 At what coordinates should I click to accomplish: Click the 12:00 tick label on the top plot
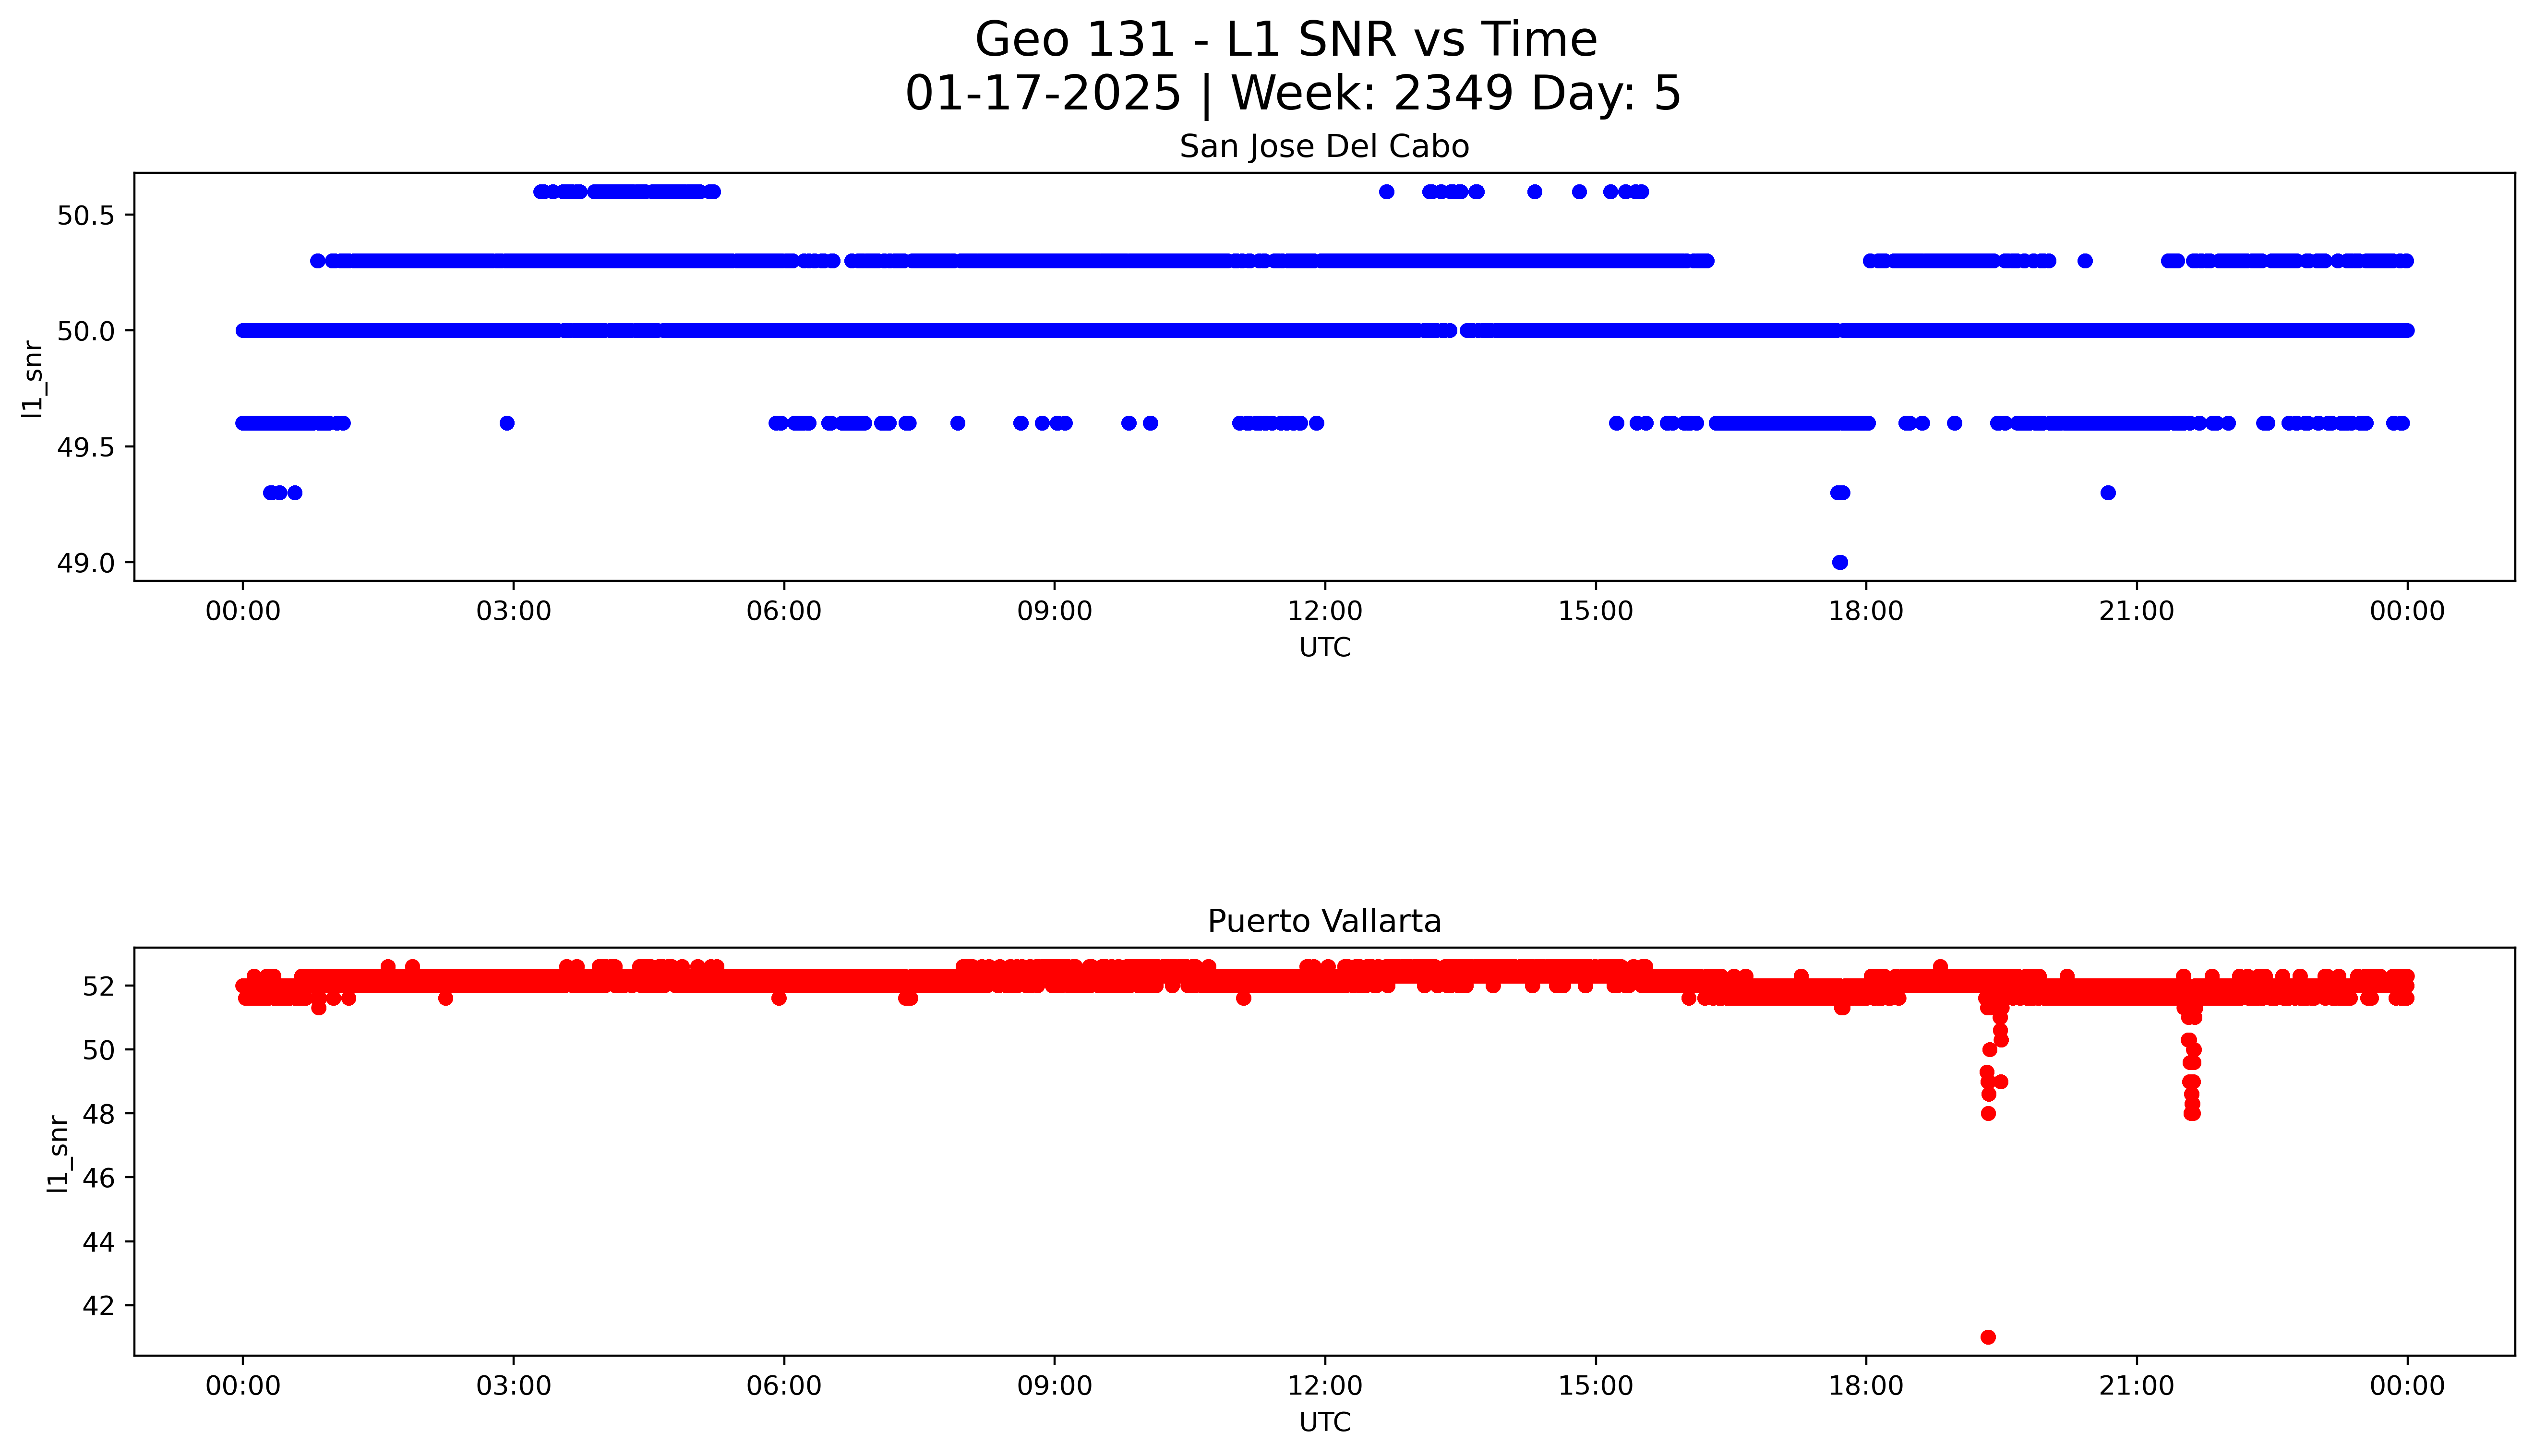(1324, 611)
